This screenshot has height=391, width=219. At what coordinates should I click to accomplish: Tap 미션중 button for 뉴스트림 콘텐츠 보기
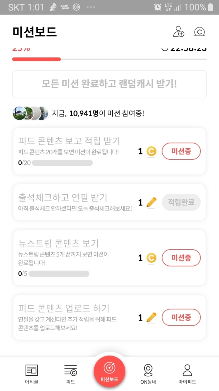(181, 258)
